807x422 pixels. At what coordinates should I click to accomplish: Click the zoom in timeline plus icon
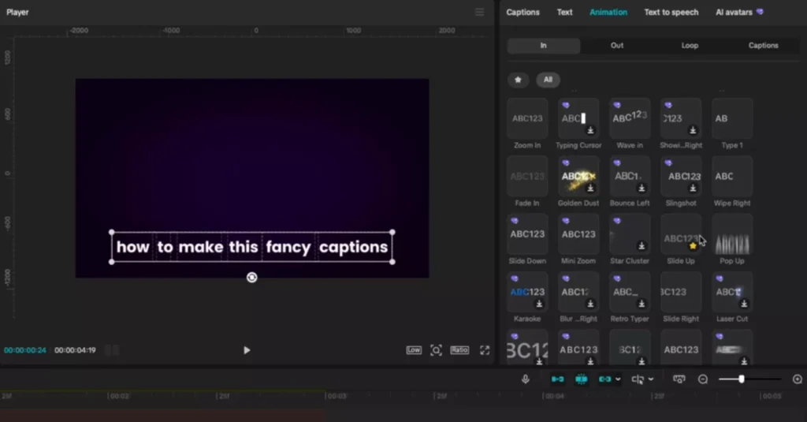tap(797, 379)
